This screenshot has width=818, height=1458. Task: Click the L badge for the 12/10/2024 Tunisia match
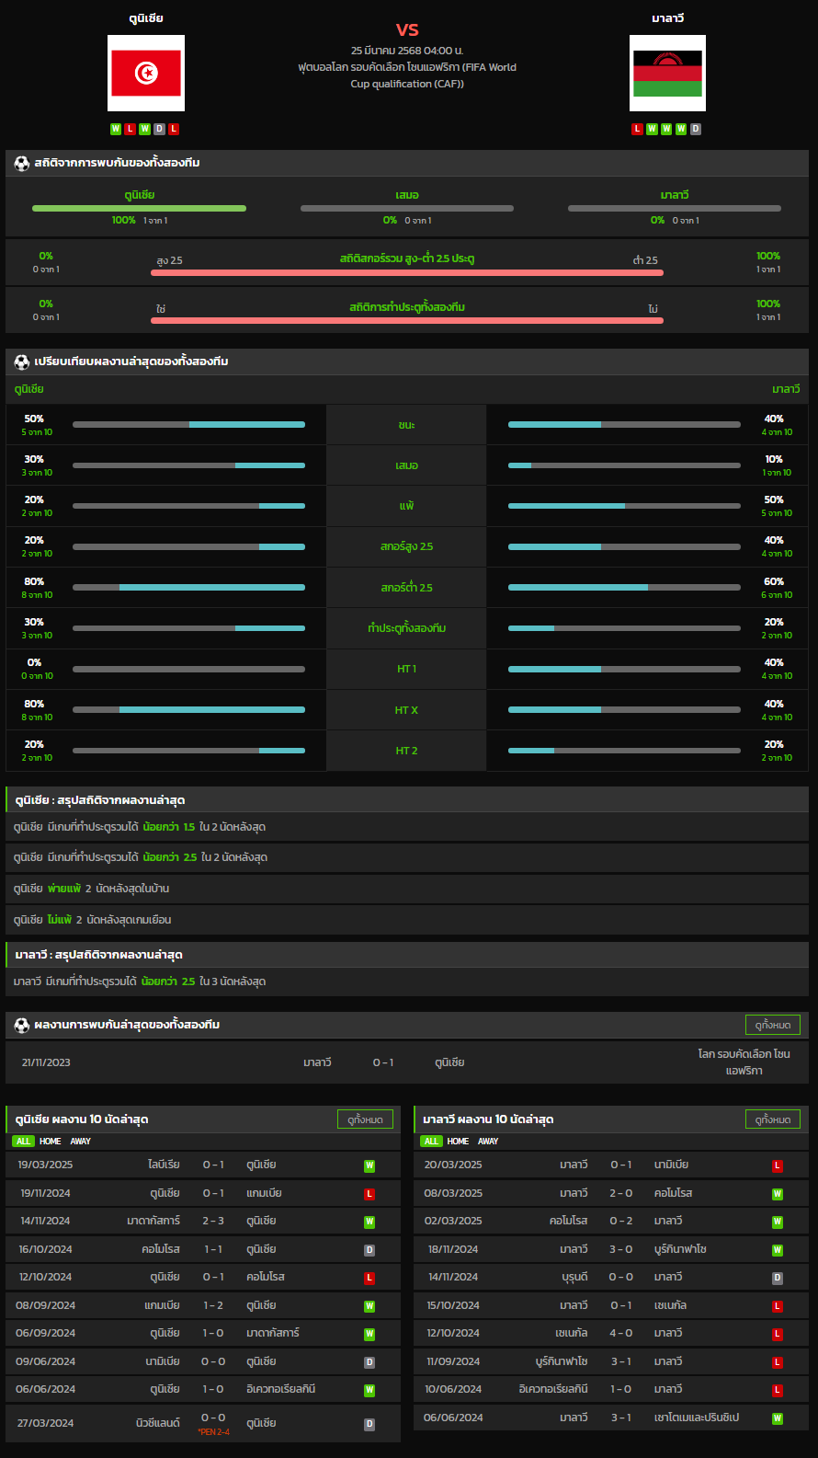click(x=369, y=1278)
